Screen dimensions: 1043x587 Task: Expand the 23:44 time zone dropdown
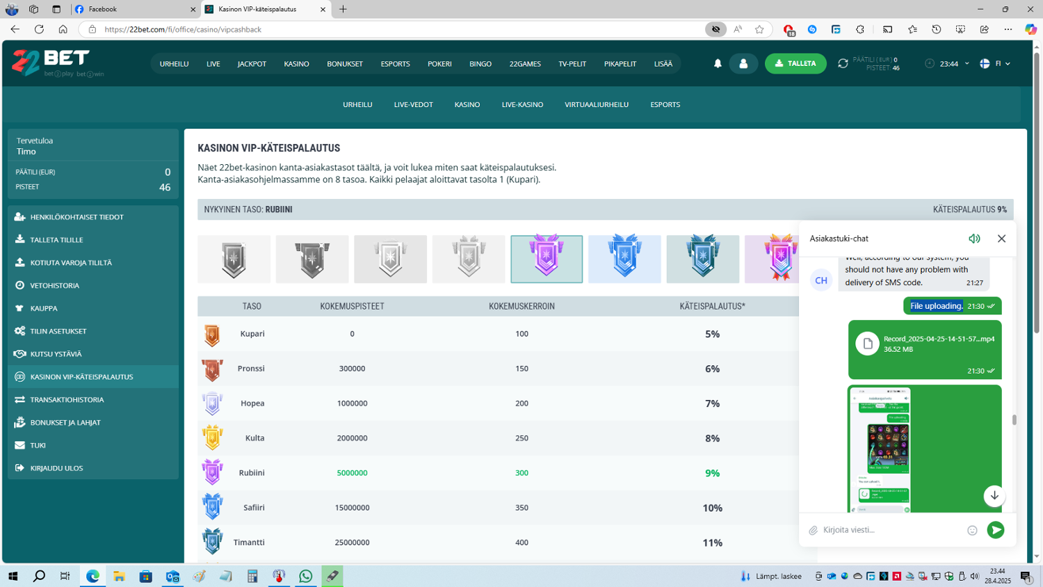point(949,63)
